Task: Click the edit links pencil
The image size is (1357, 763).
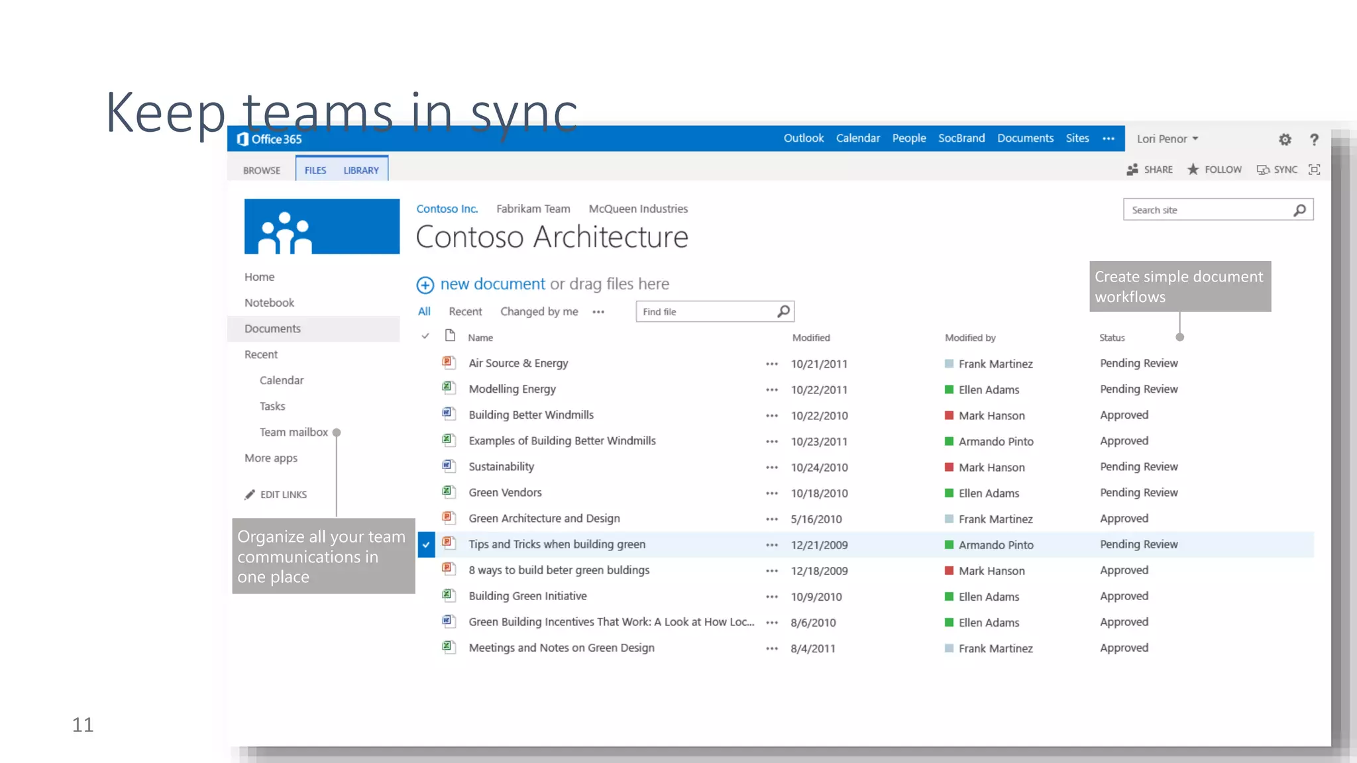Action: pos(250,495)
